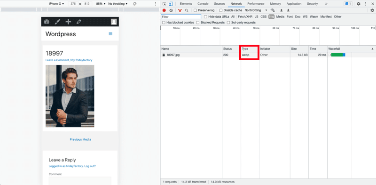Open DevTools settings gear
Screen dimensions: 376x185
click(358, 4)
